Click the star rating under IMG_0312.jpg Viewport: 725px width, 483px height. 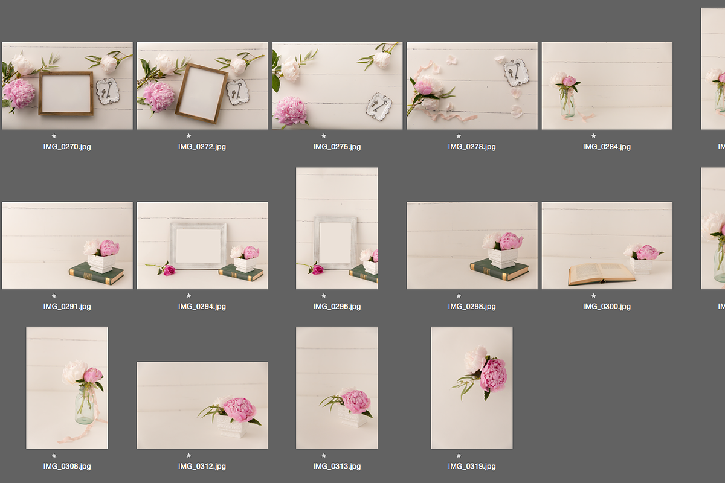pyautogui.click(x=188, y=456)
